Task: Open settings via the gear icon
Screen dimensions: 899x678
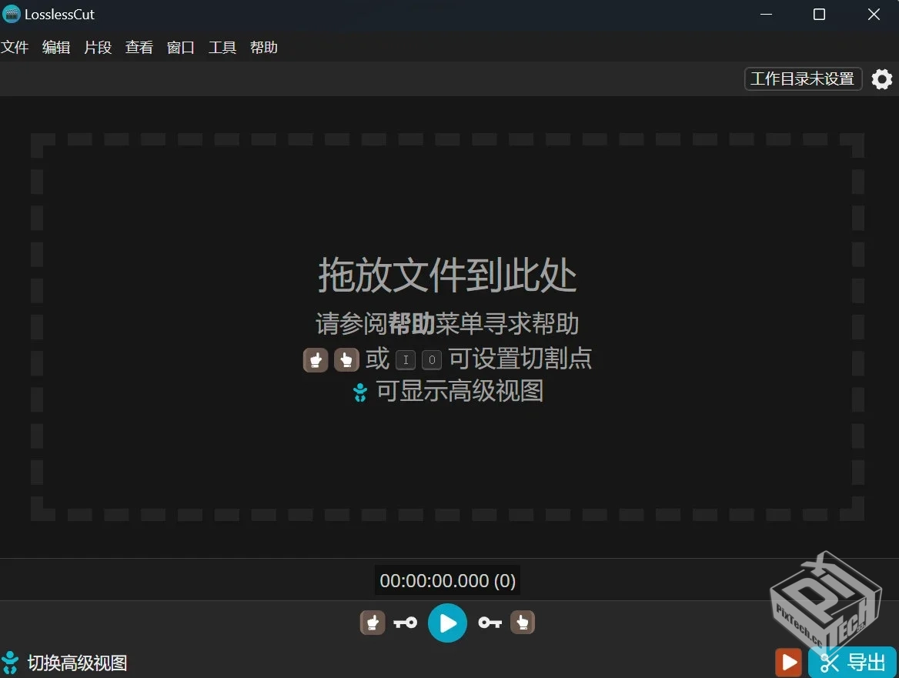Action: coord(881,78)
